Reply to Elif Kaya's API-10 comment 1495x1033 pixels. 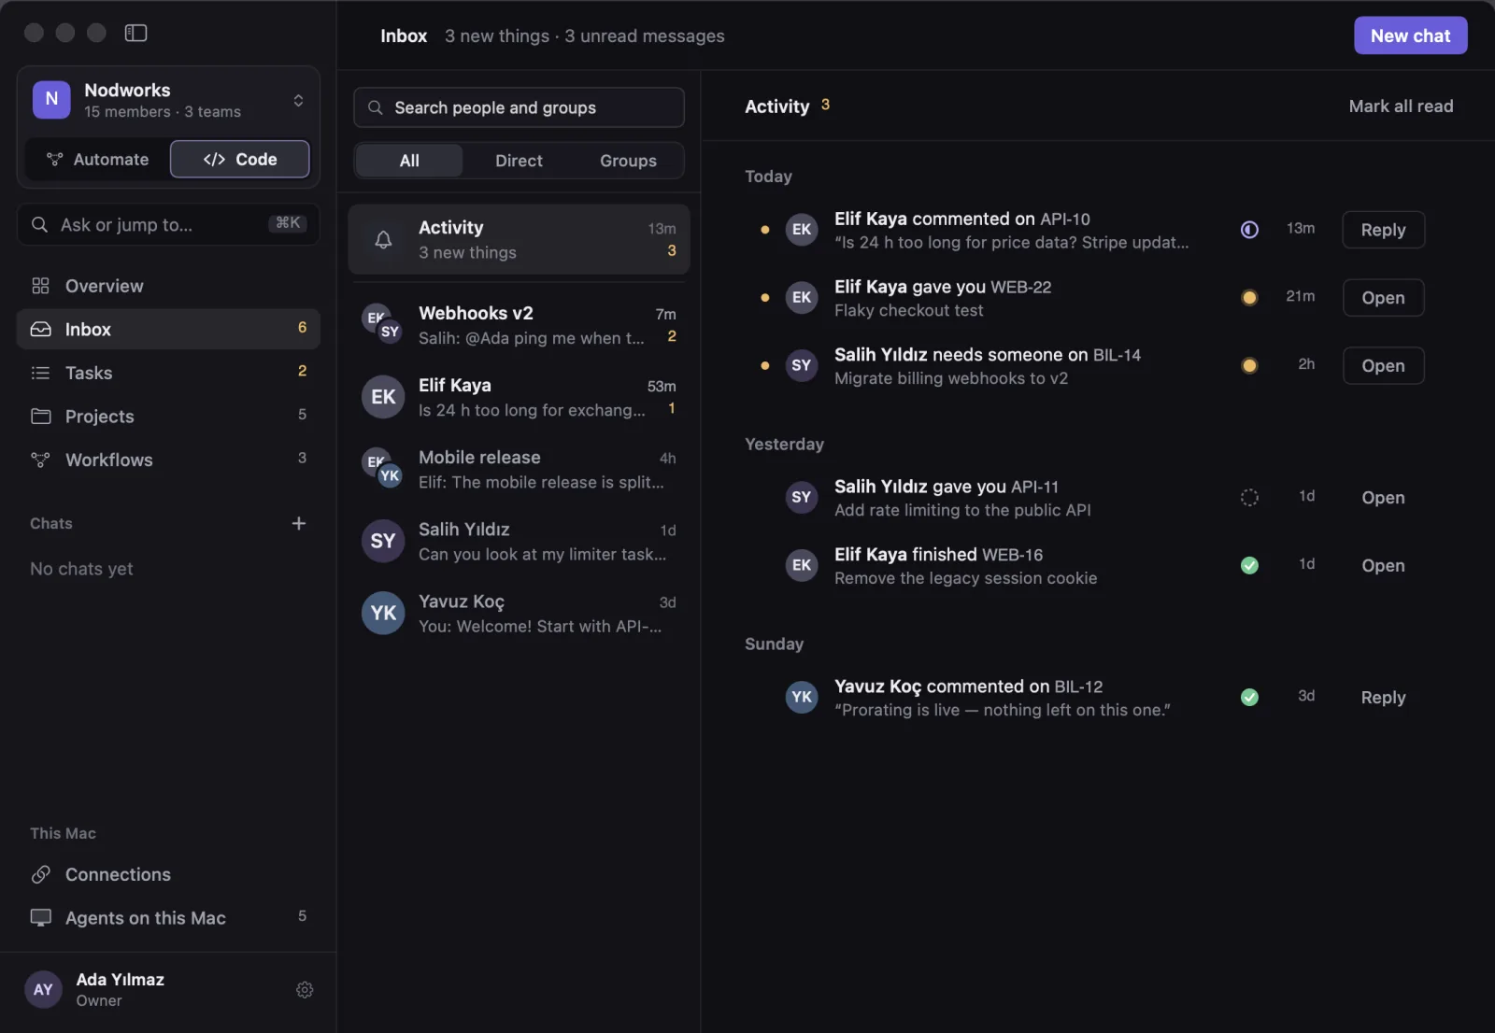tap(1383, 230)
